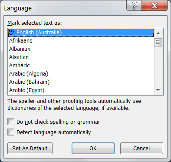
Task: Choose Albanian in the language list
Action: [81, 49]
